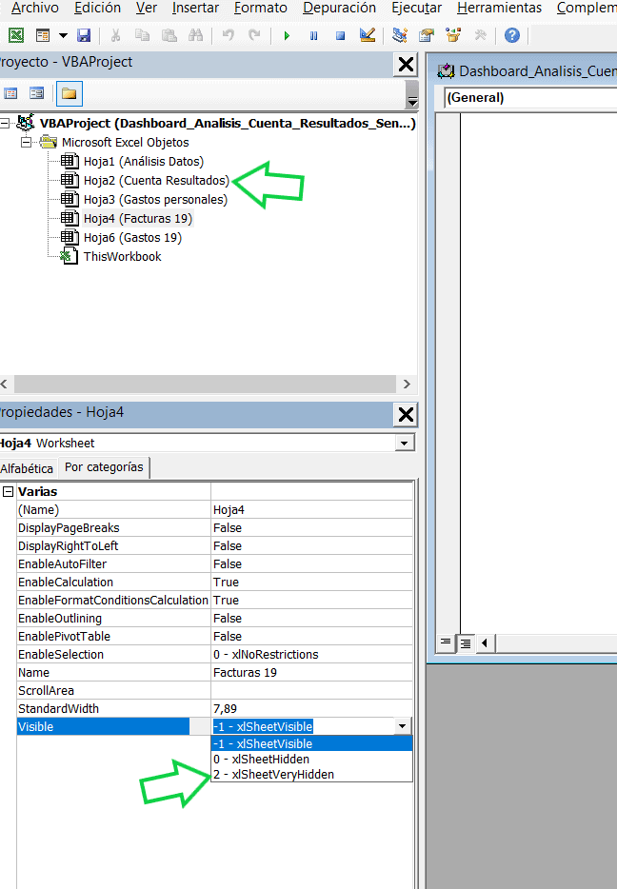Open the Project Explorer icon
Screen dimensions: 617x889
(400, 36)
